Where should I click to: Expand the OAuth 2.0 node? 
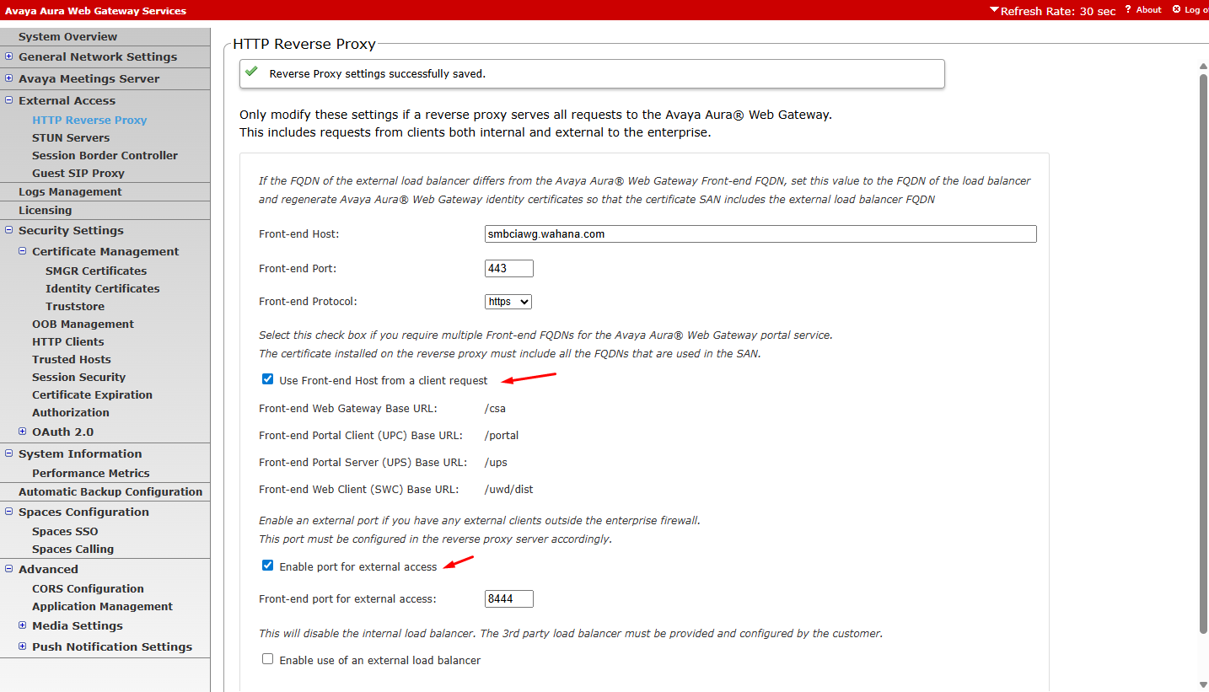pyautogui.click(x=23, y=432)
